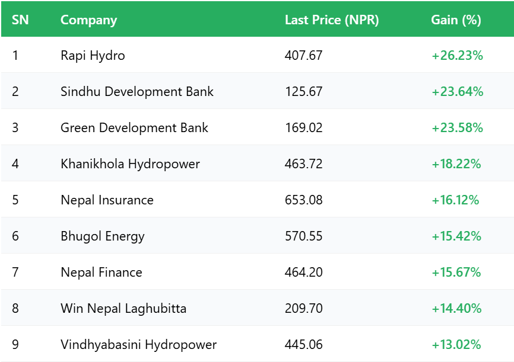Select Win Nepal Laghubitta company name
The image size is (514, 362).
(123, 309)
